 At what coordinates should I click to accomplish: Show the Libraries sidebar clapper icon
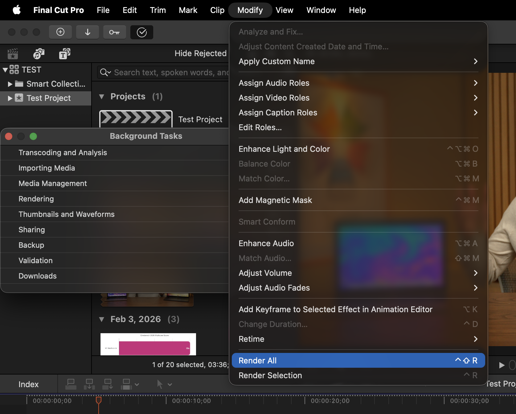tap(13, 54)
